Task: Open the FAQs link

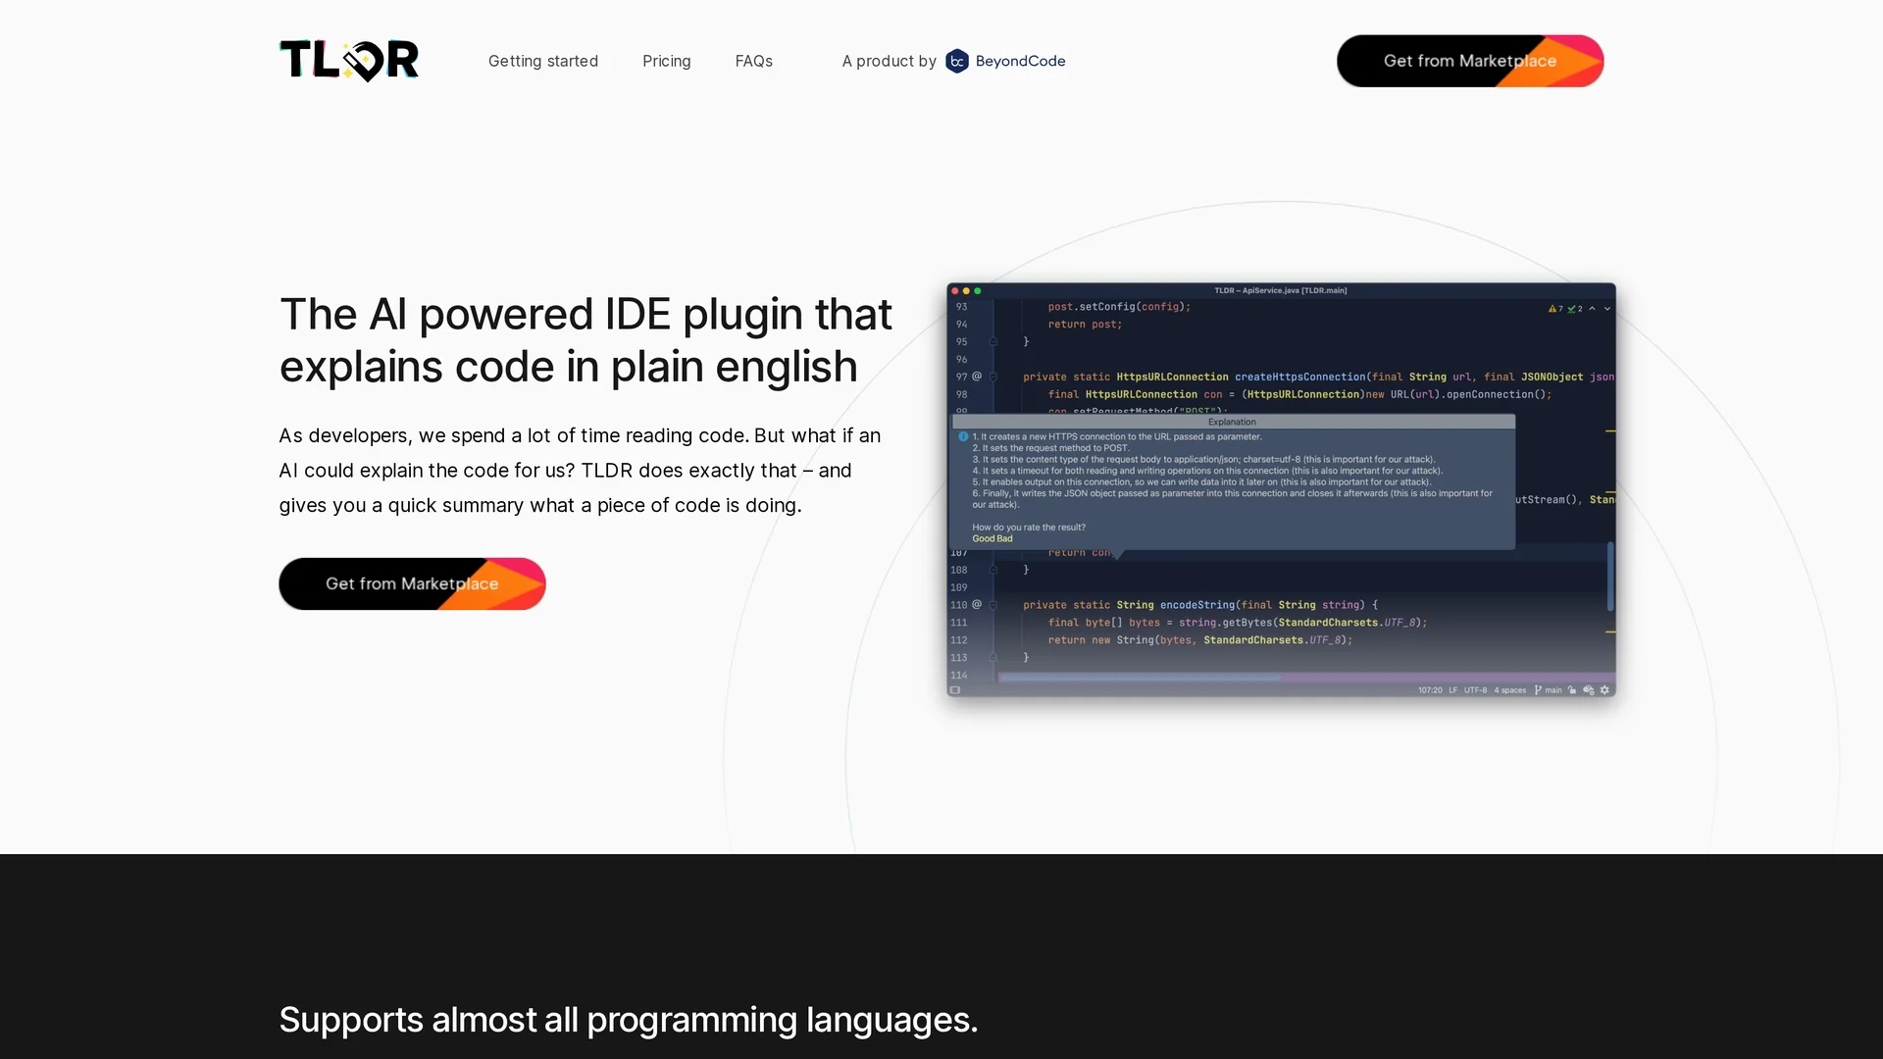Action: (x=754, y=61)
